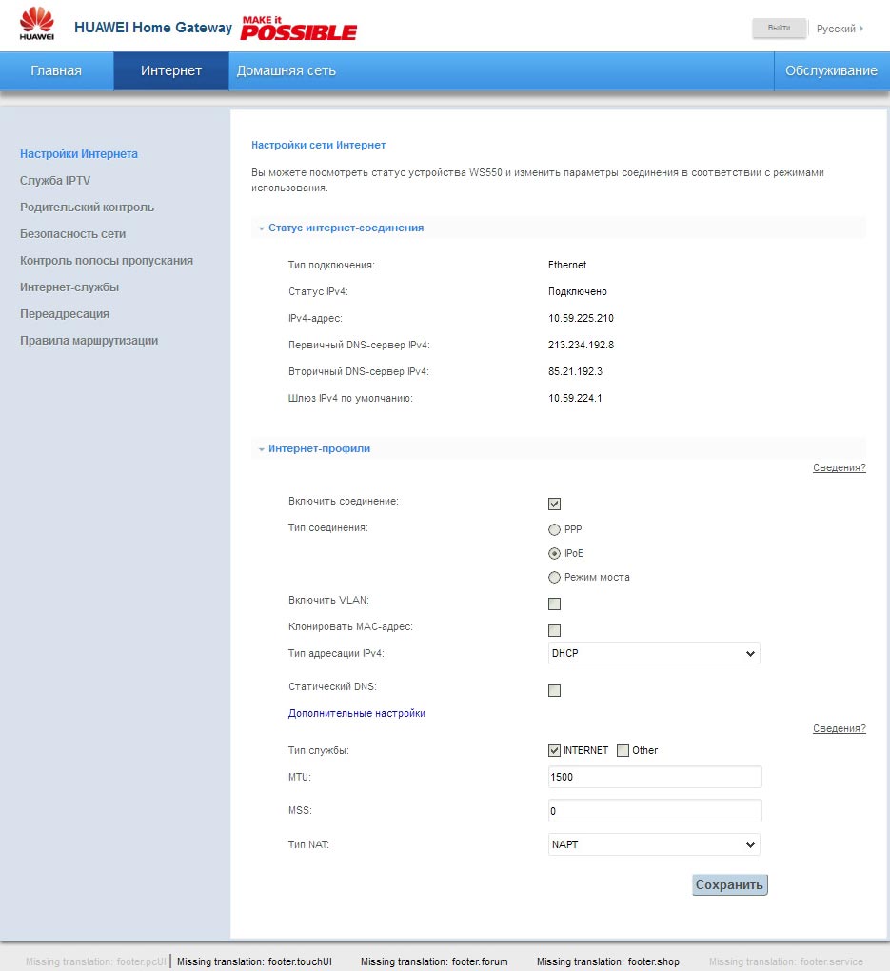Image resolution: width=890 pixels, height=971 pixels.
Task: Enable the Включить VLAN checkbox
Action: click(554, 604)
